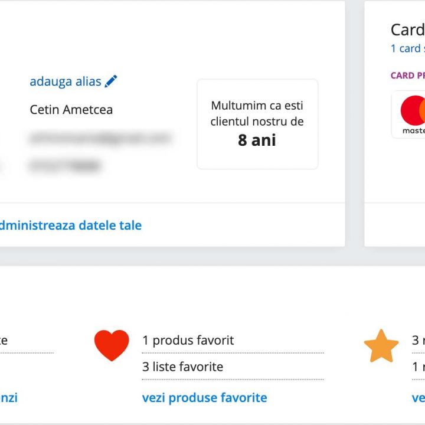Click the blurred phone number
Viewport: 425px width, 425px height.
(64, 166)
